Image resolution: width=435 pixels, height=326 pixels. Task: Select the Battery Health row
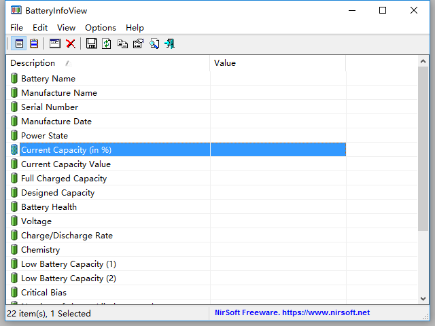pos(49,207)
